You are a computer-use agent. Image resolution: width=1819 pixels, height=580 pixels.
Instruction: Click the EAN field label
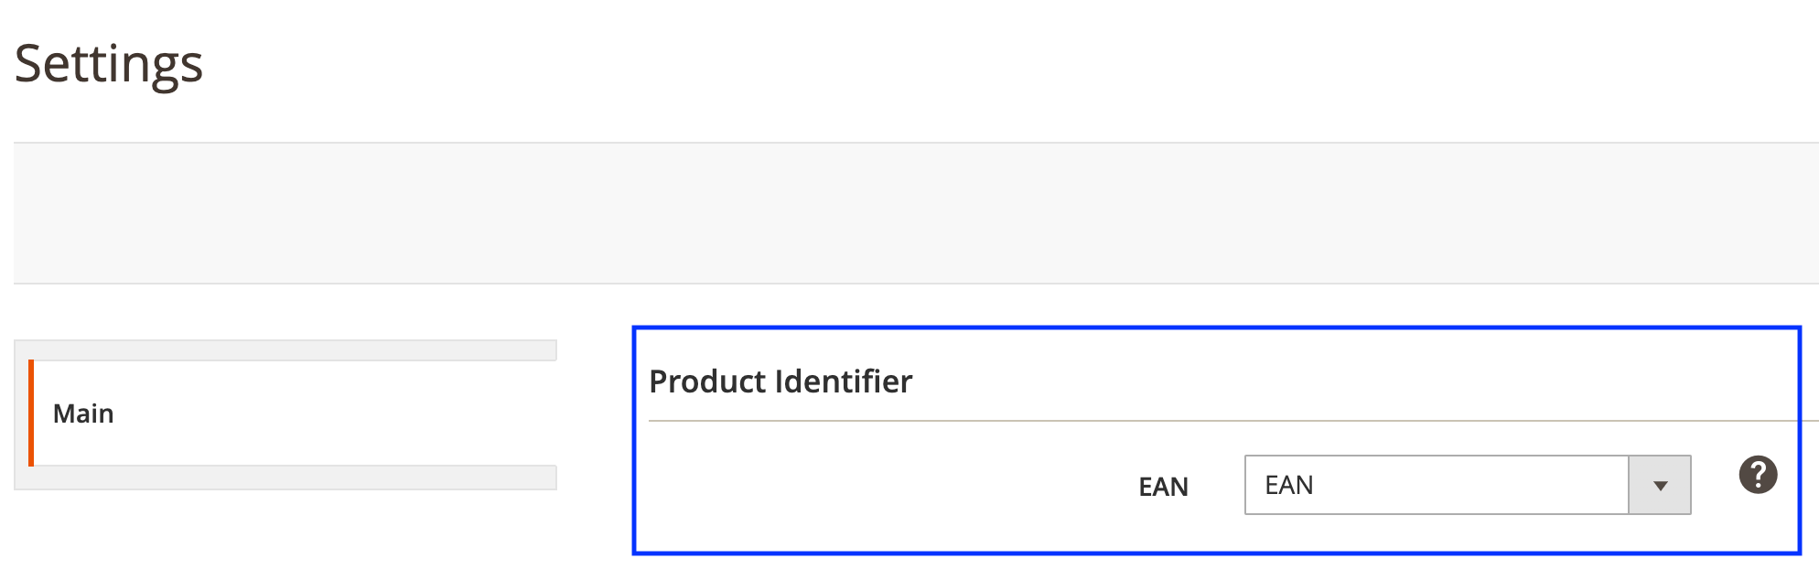pos(1164,487)
